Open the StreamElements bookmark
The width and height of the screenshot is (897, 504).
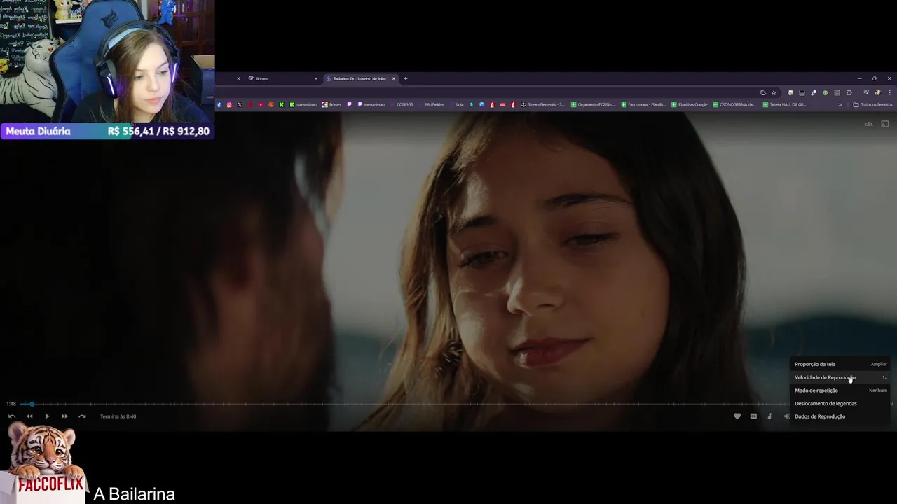coord(542,105)
